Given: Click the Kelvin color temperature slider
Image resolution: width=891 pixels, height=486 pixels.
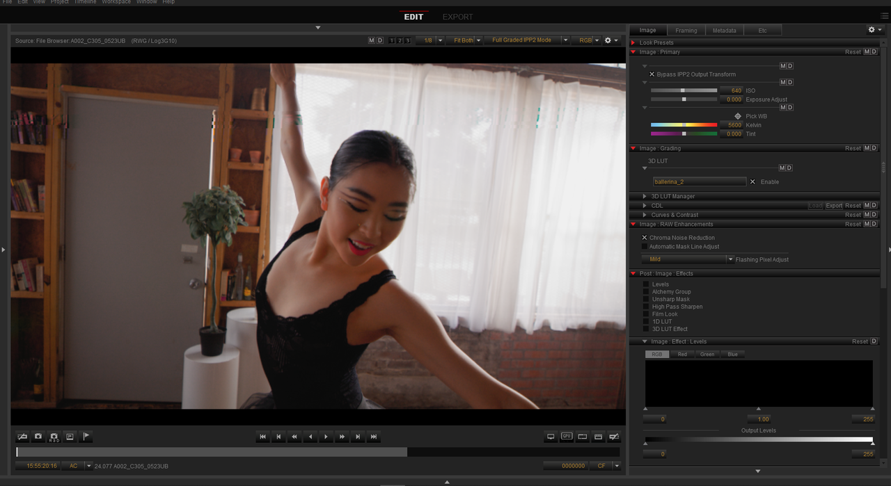Looking at the screenshot, I should point(684,125).
